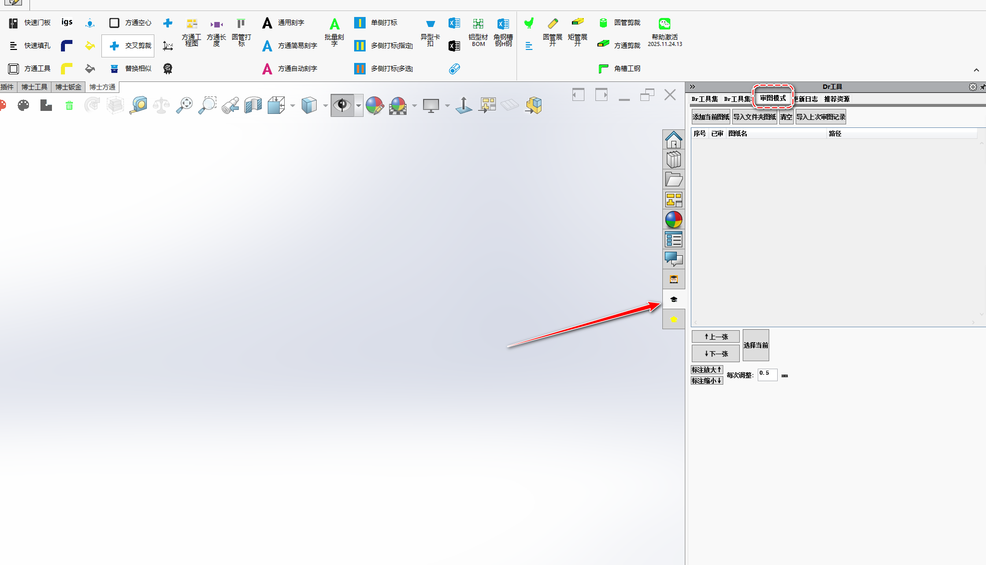Open the 推荐资源 tab
Viewport: 986px width, 565px height.
[837, 99]
